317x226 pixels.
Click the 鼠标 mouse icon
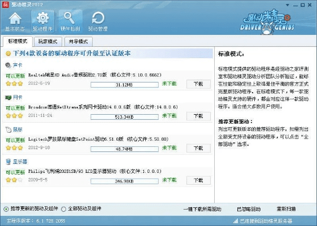8,129
